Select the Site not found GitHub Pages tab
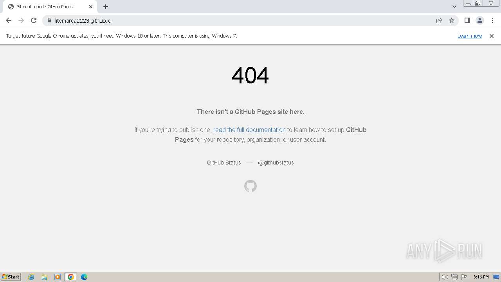Image resolution: width=501 pixels, height=282 pixels. point(50,7)
